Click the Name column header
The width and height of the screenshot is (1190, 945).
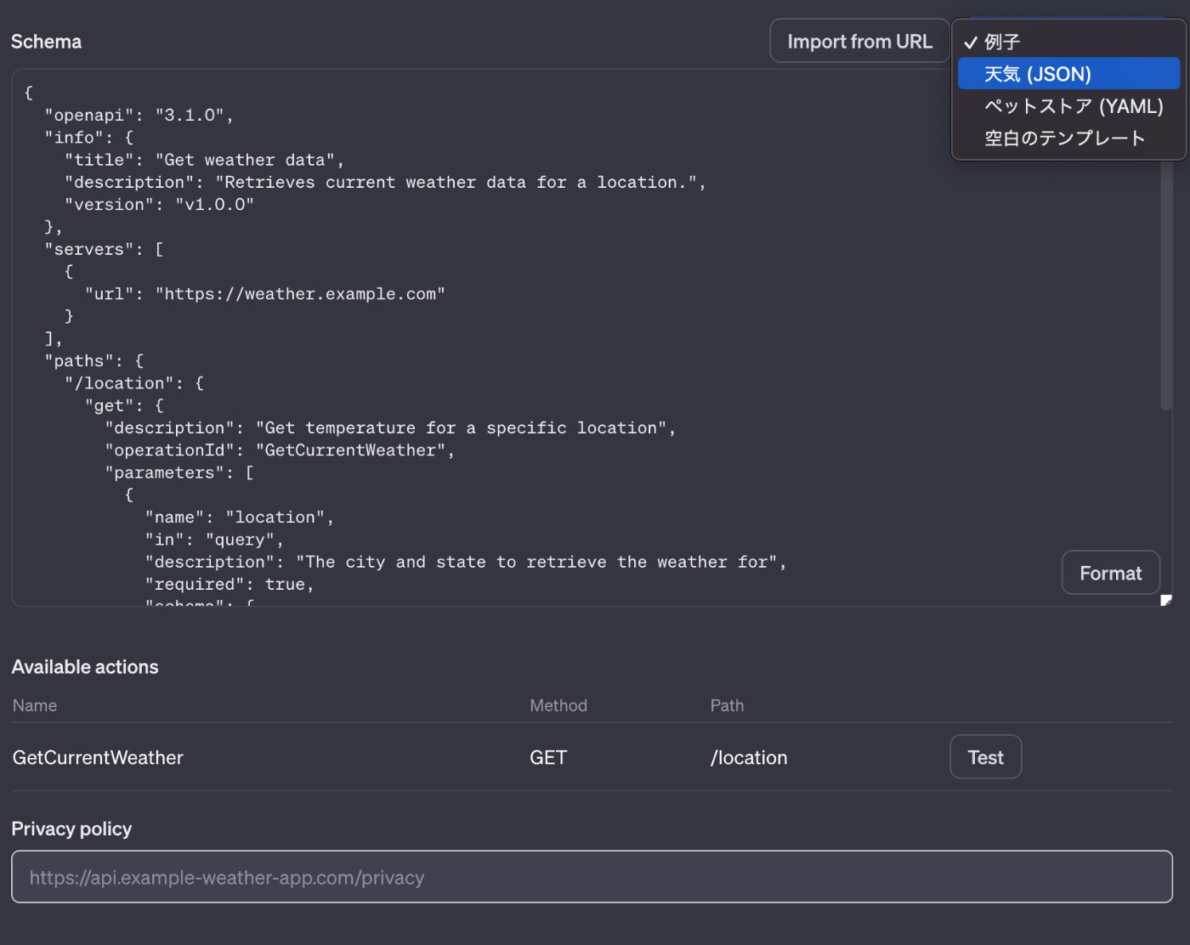pyautogui.click(x=35, y=705)
